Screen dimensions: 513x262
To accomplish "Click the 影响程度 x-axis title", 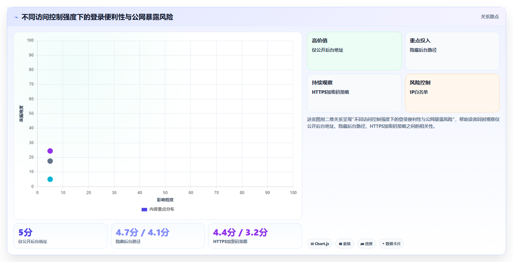I will [165, 200].
